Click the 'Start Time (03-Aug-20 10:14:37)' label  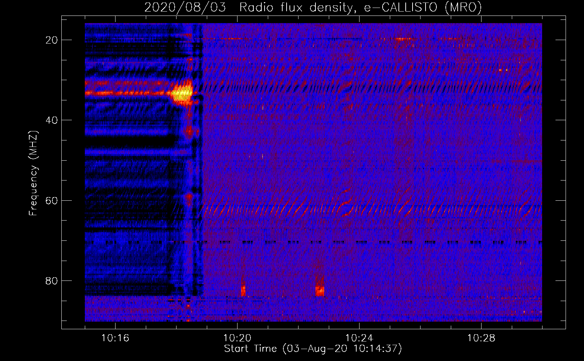[x=313, y=349]
